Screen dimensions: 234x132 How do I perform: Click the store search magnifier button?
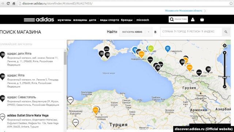click(226, 32)
